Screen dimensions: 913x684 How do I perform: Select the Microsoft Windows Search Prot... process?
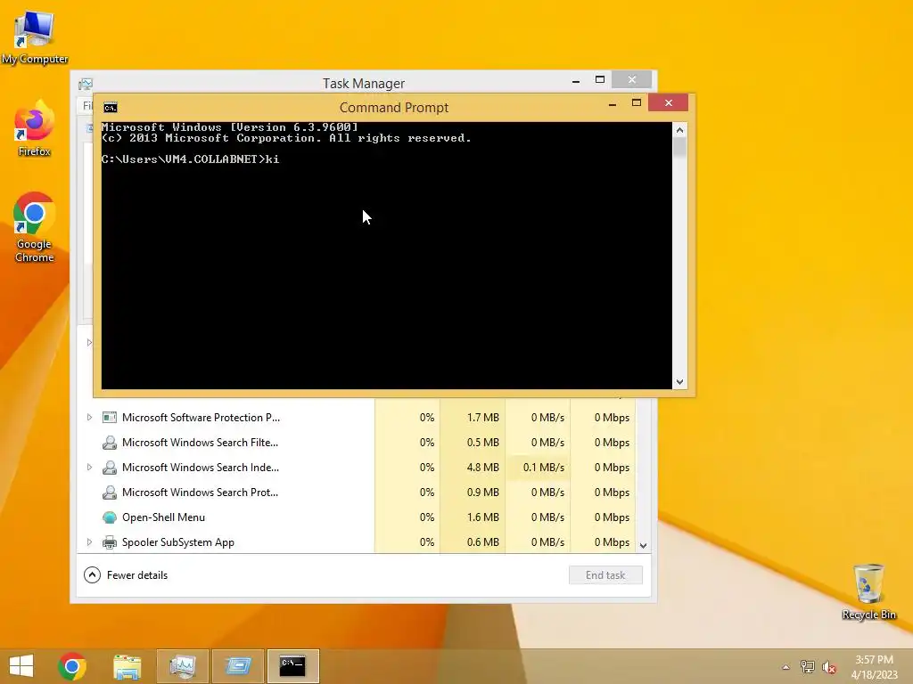click(201, 493)
